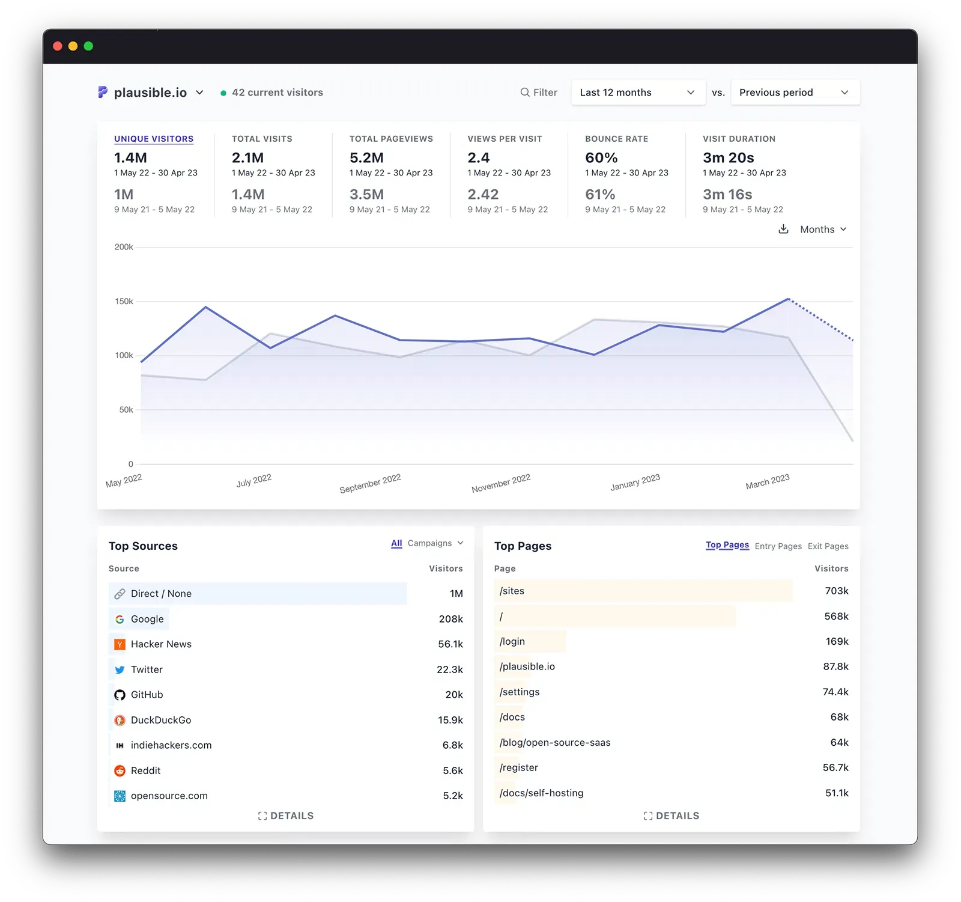
Task: Open the Previous period comparison dropdown
Action: tap(795, 92)
